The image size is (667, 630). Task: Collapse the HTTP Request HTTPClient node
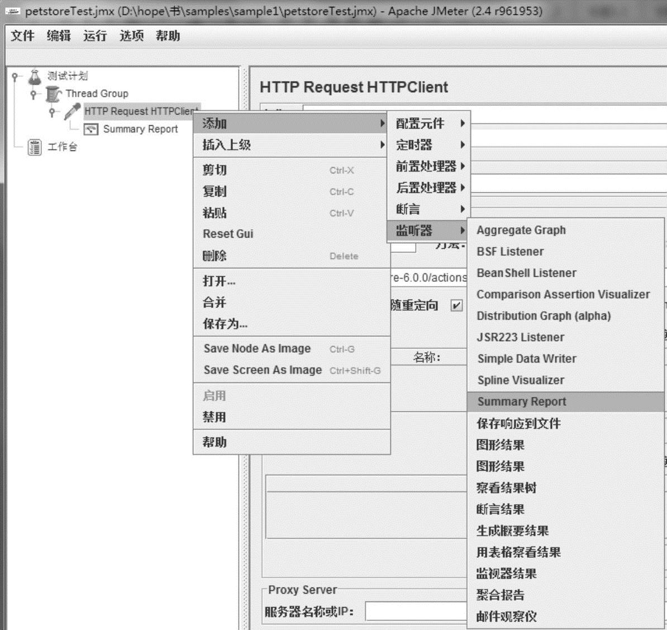point(52,112)
